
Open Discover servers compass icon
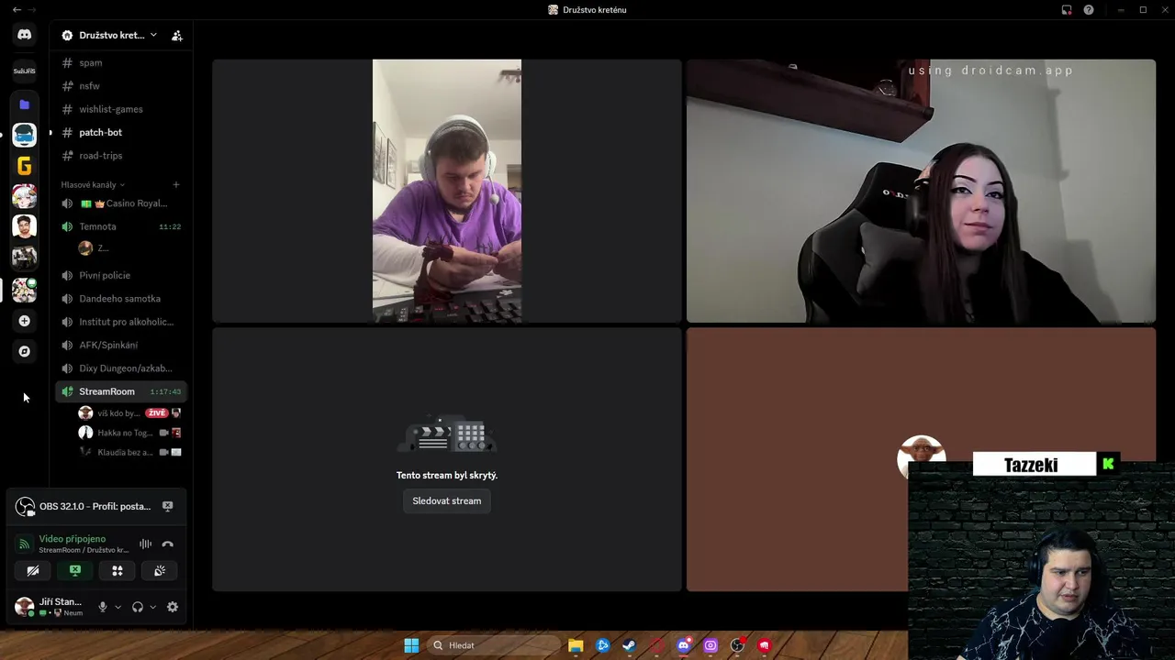(x=25, y=351)
